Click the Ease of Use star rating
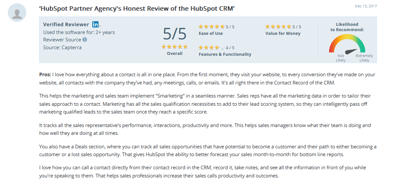 click(x=211, y=27)
